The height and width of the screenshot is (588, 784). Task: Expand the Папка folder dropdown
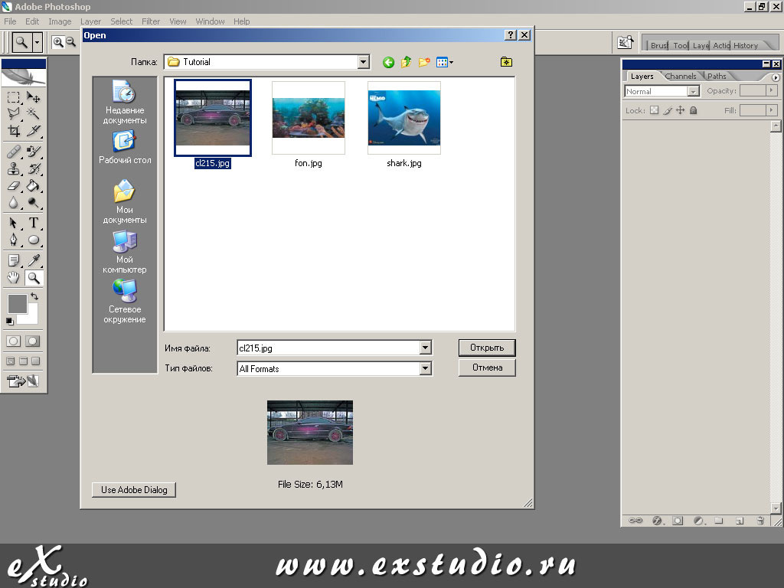[364, 62]
